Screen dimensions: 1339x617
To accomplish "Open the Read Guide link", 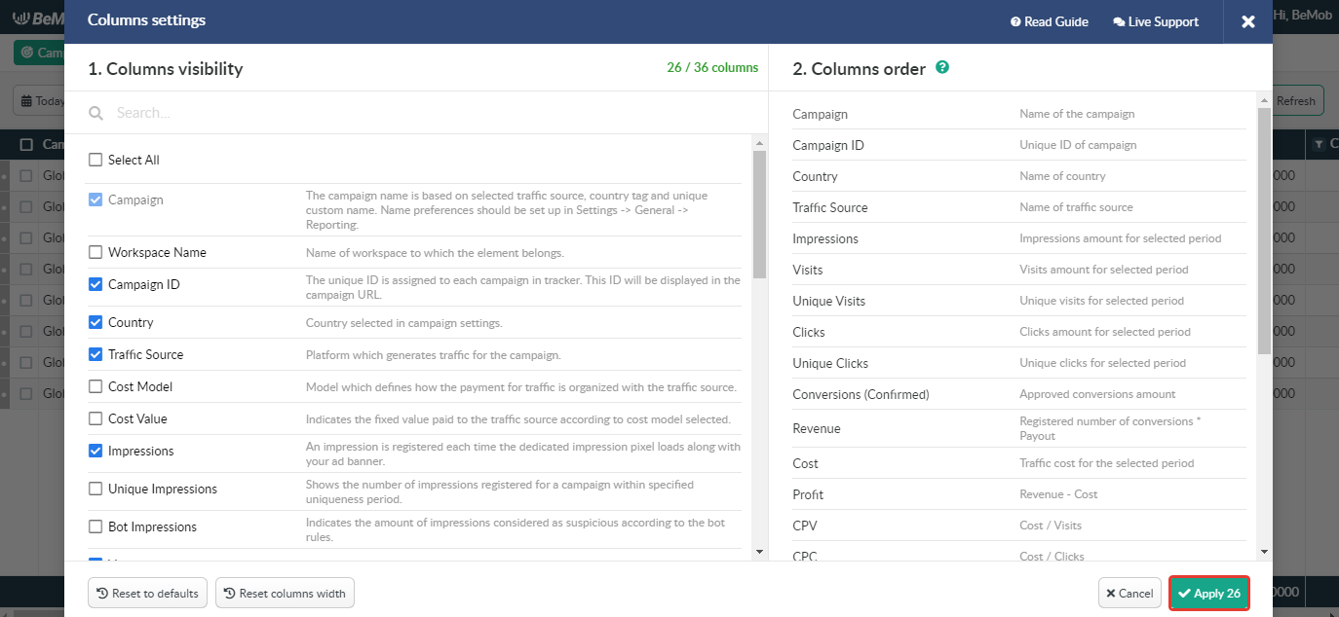I will click(1050, 21).
